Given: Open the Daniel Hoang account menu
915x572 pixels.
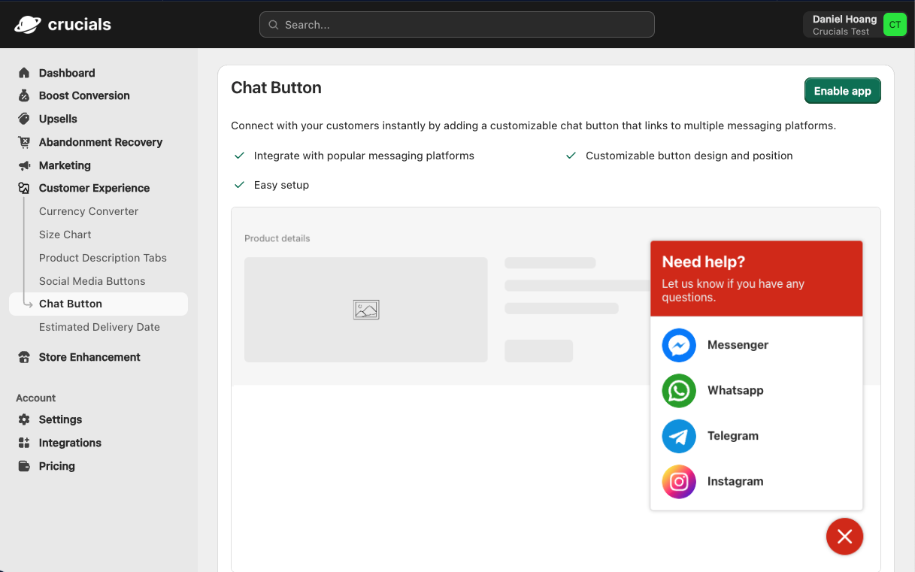Looking at the screenshot, I should [855, 25].
